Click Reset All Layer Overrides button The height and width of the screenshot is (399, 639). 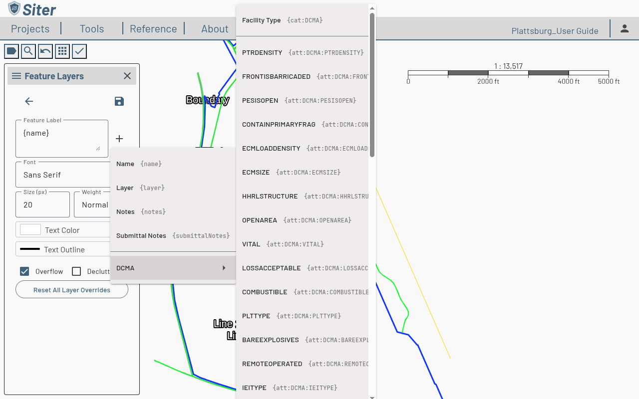[x=72, y=290]
